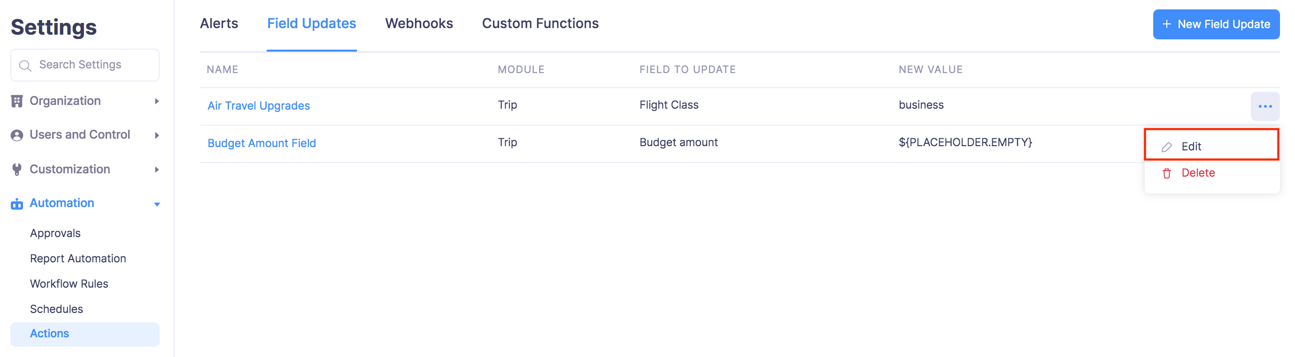Click the plus icon in New Field Update
The height and width of the screenshot is (357, 1295).
1167,23
